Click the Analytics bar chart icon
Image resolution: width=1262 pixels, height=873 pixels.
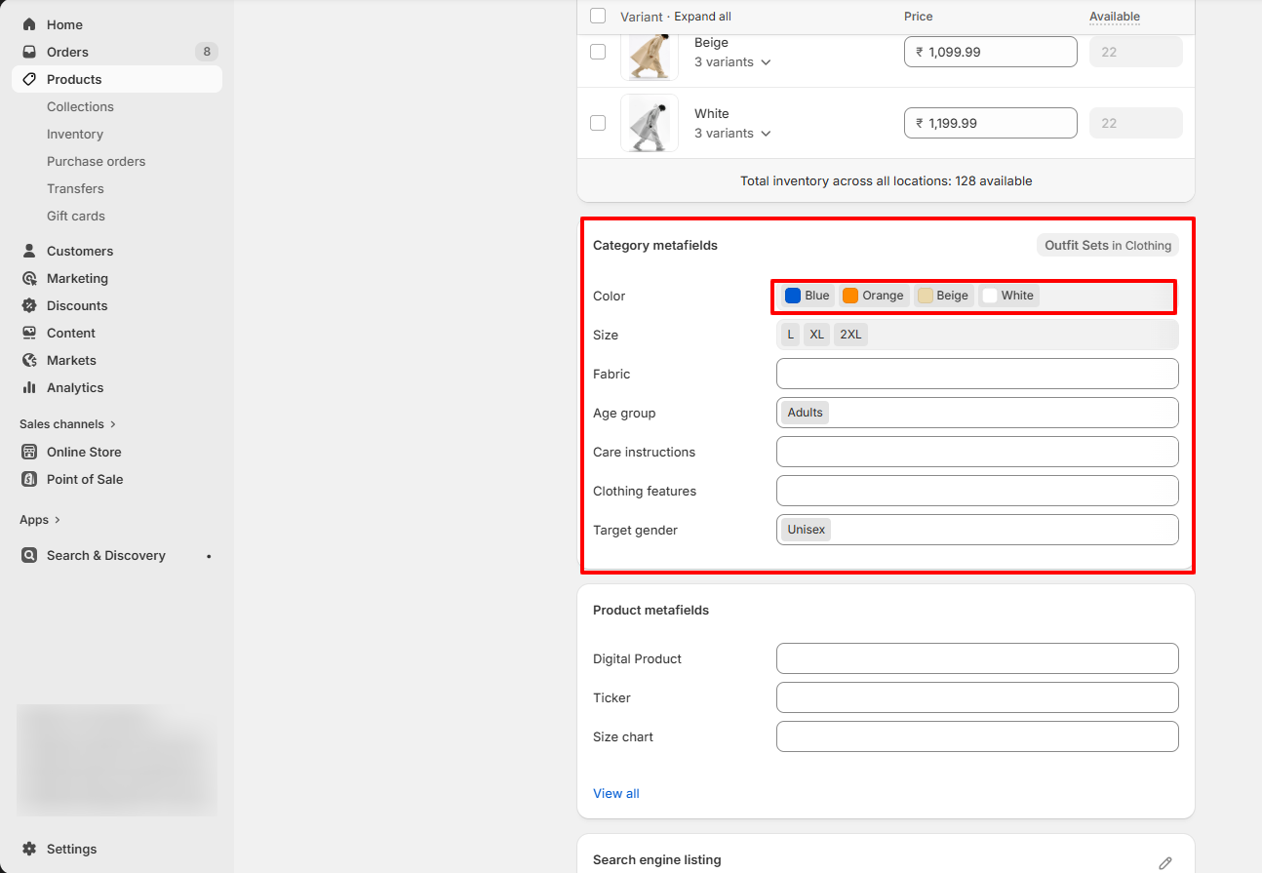(29, 387)
